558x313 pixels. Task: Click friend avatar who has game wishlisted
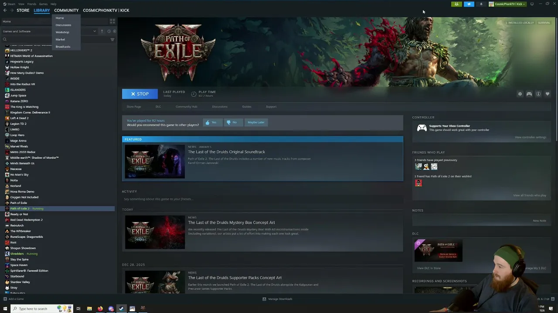pyautogui.click(x=418, y=183)
